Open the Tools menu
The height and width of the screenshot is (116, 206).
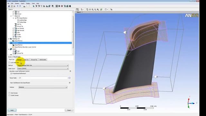coord(33,4)
